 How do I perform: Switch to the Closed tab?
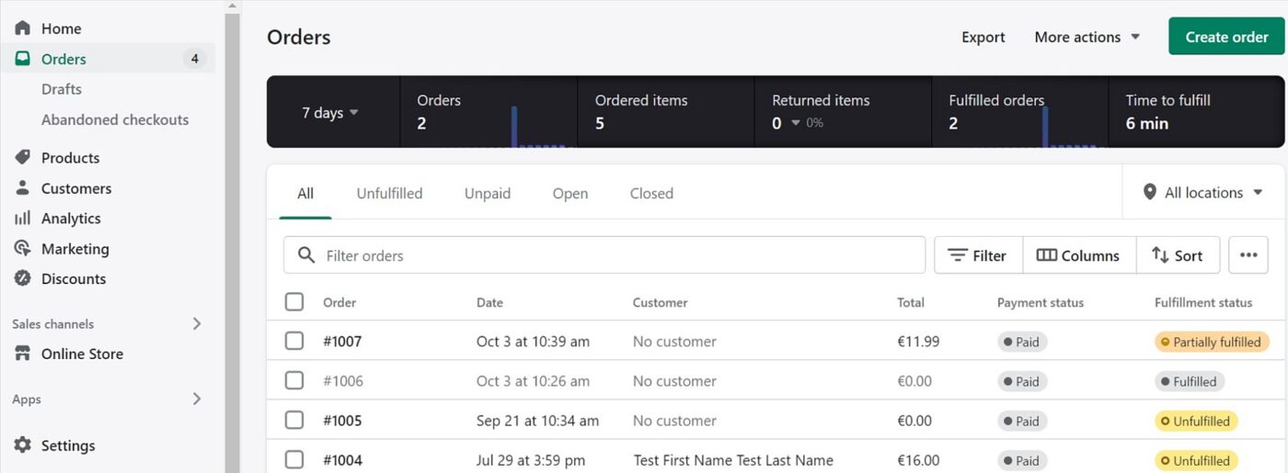tap(651, 193)
